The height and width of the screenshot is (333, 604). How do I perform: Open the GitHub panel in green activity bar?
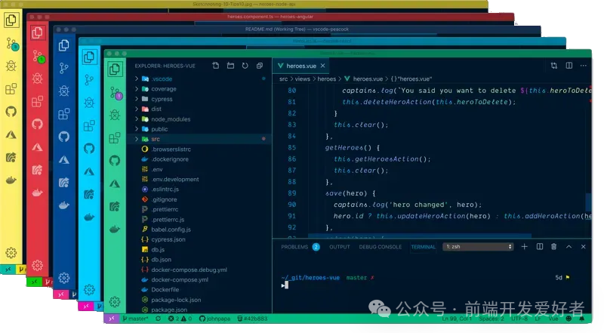115,160
